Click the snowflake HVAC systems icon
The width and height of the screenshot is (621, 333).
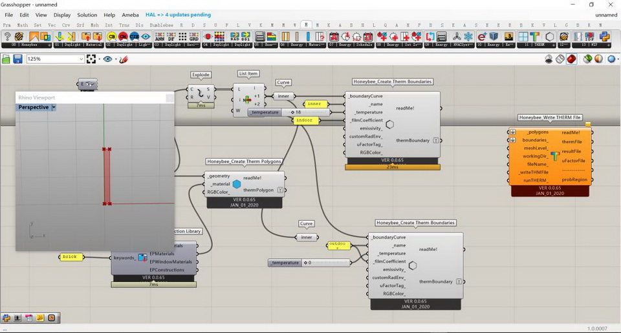click(468, 37)
